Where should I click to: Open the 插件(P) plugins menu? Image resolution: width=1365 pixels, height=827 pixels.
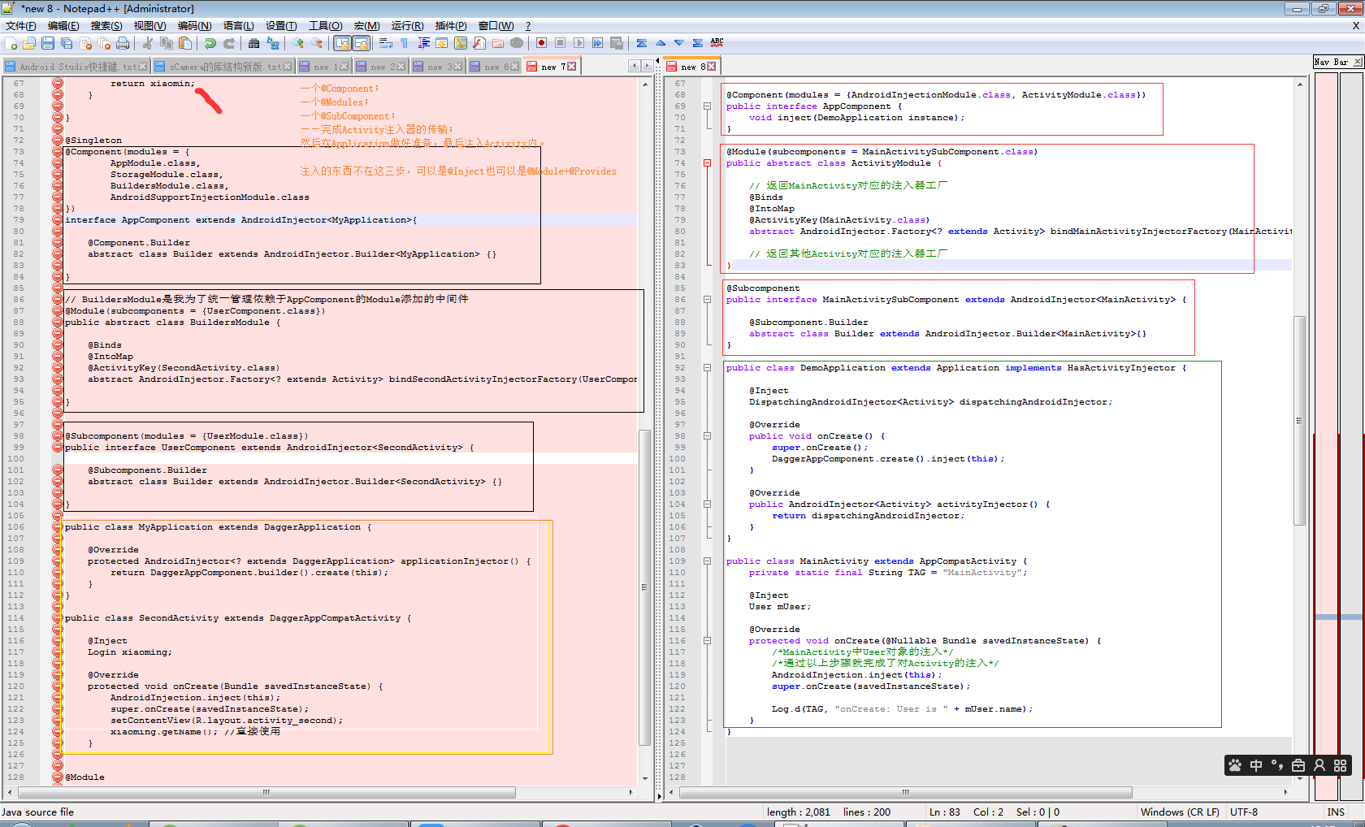450,26
